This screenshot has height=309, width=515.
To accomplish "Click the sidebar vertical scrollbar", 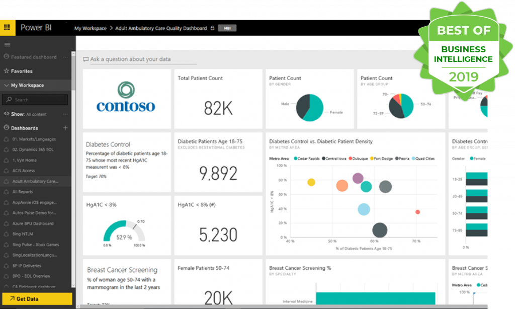I will [x=73, y=70].
